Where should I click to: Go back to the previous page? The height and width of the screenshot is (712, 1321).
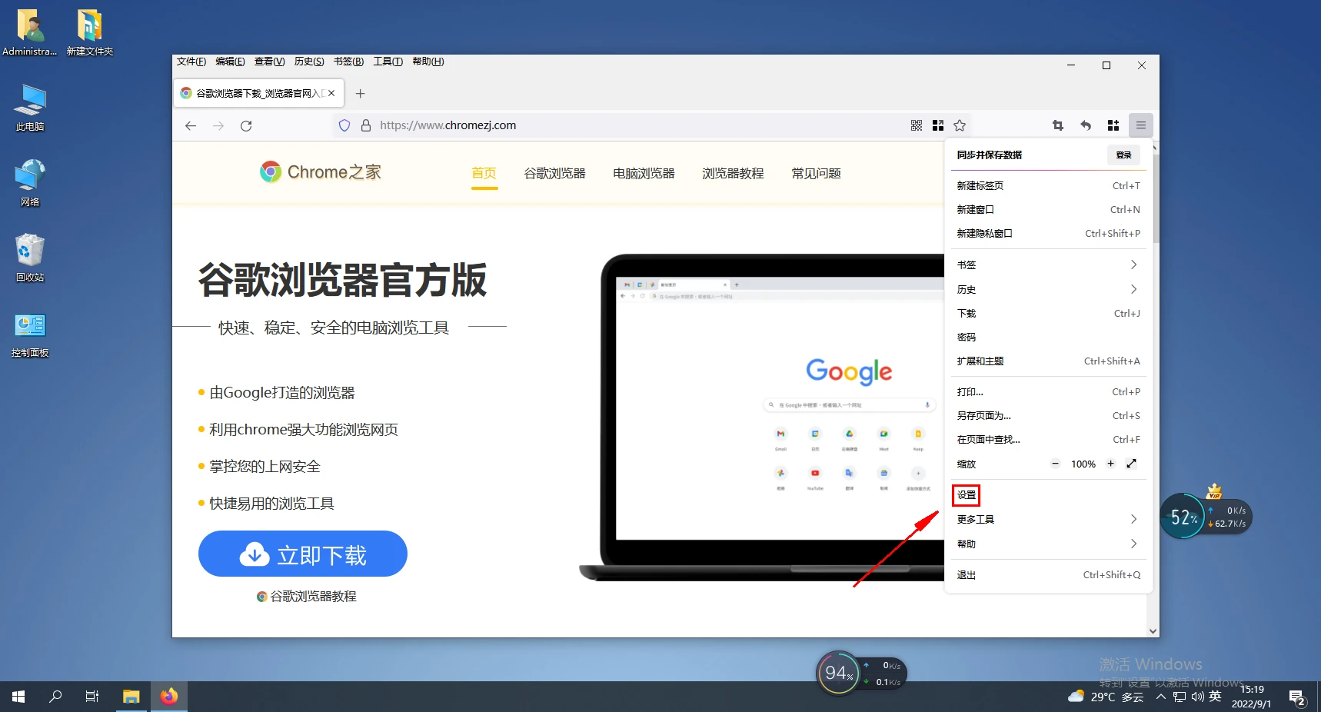(191, 125)
